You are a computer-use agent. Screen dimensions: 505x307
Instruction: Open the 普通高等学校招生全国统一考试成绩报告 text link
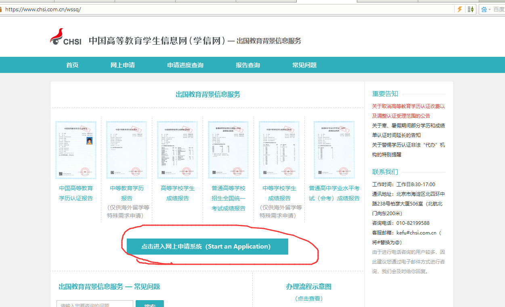tap(228, 198)
